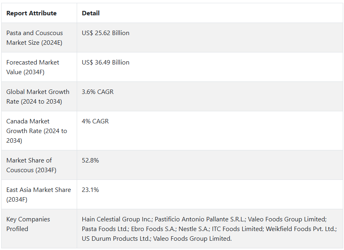
Task: Click 'Hain Celestial Group Inc.' company name
Action: [117, 219]
